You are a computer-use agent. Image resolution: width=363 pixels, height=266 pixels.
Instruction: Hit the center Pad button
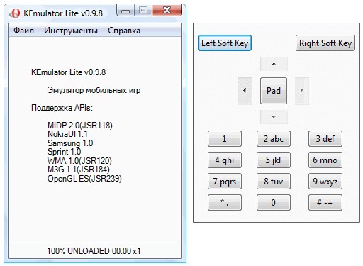coord(274,91)
